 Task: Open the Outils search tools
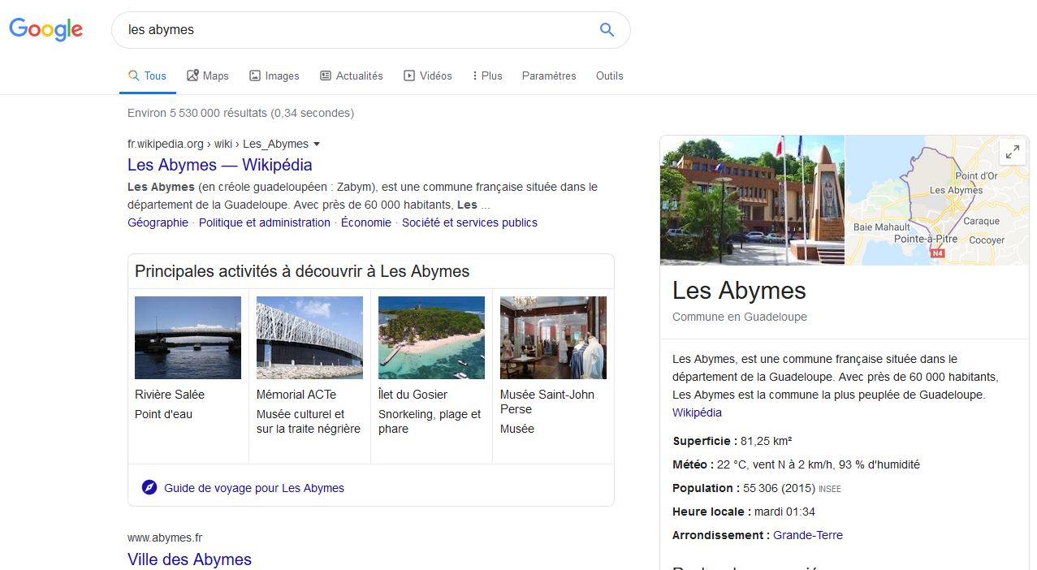(x=609, y=76)
